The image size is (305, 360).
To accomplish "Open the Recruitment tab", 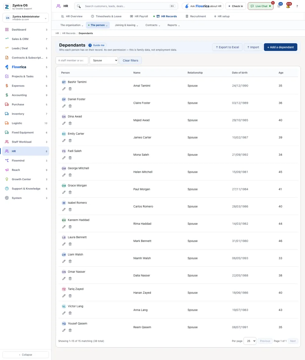I will click(196, 16).
